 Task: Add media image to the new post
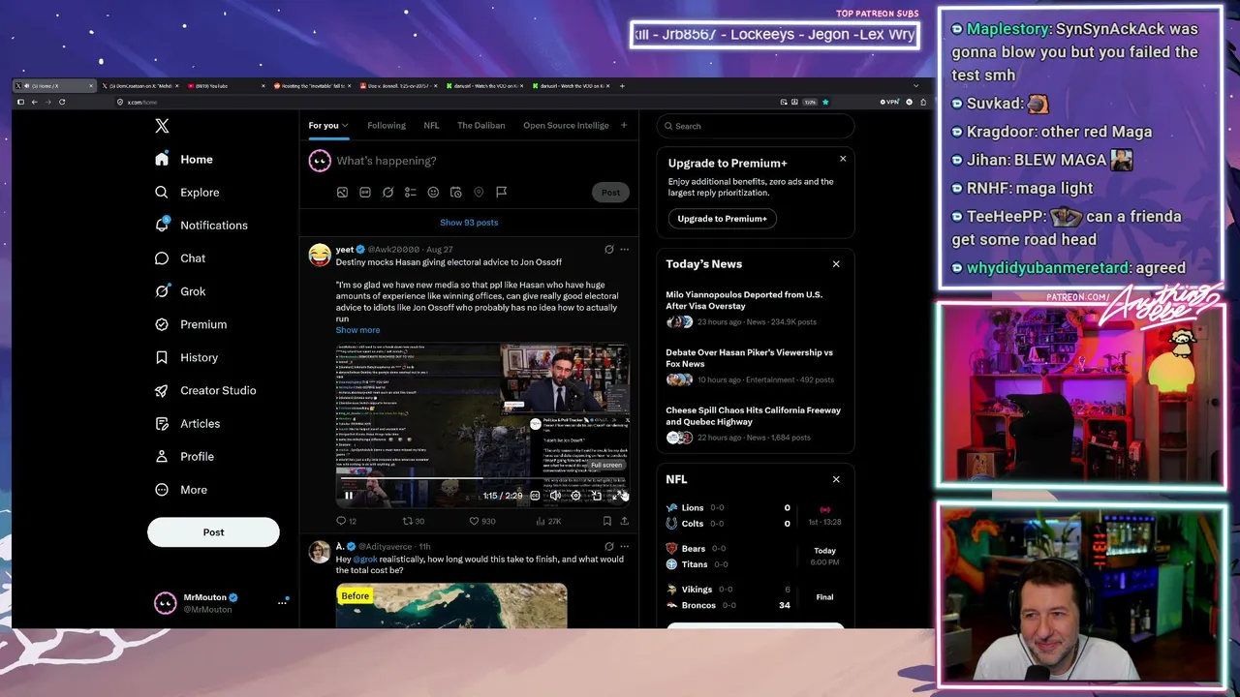point(342,193)
